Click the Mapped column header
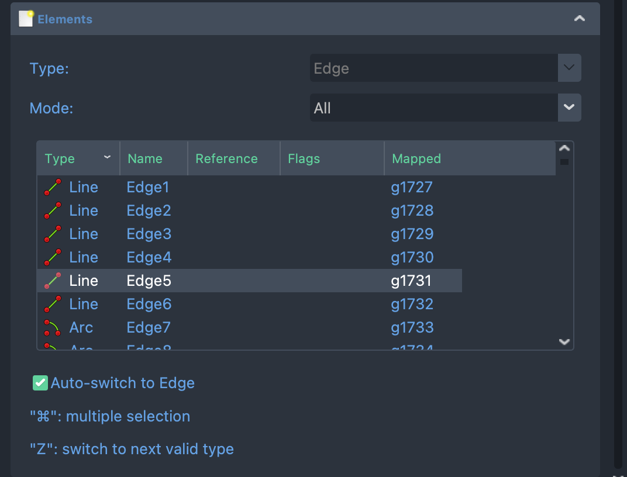Viewport: 627px width, 477px height. pyautogui.click(x=416, y=159)
